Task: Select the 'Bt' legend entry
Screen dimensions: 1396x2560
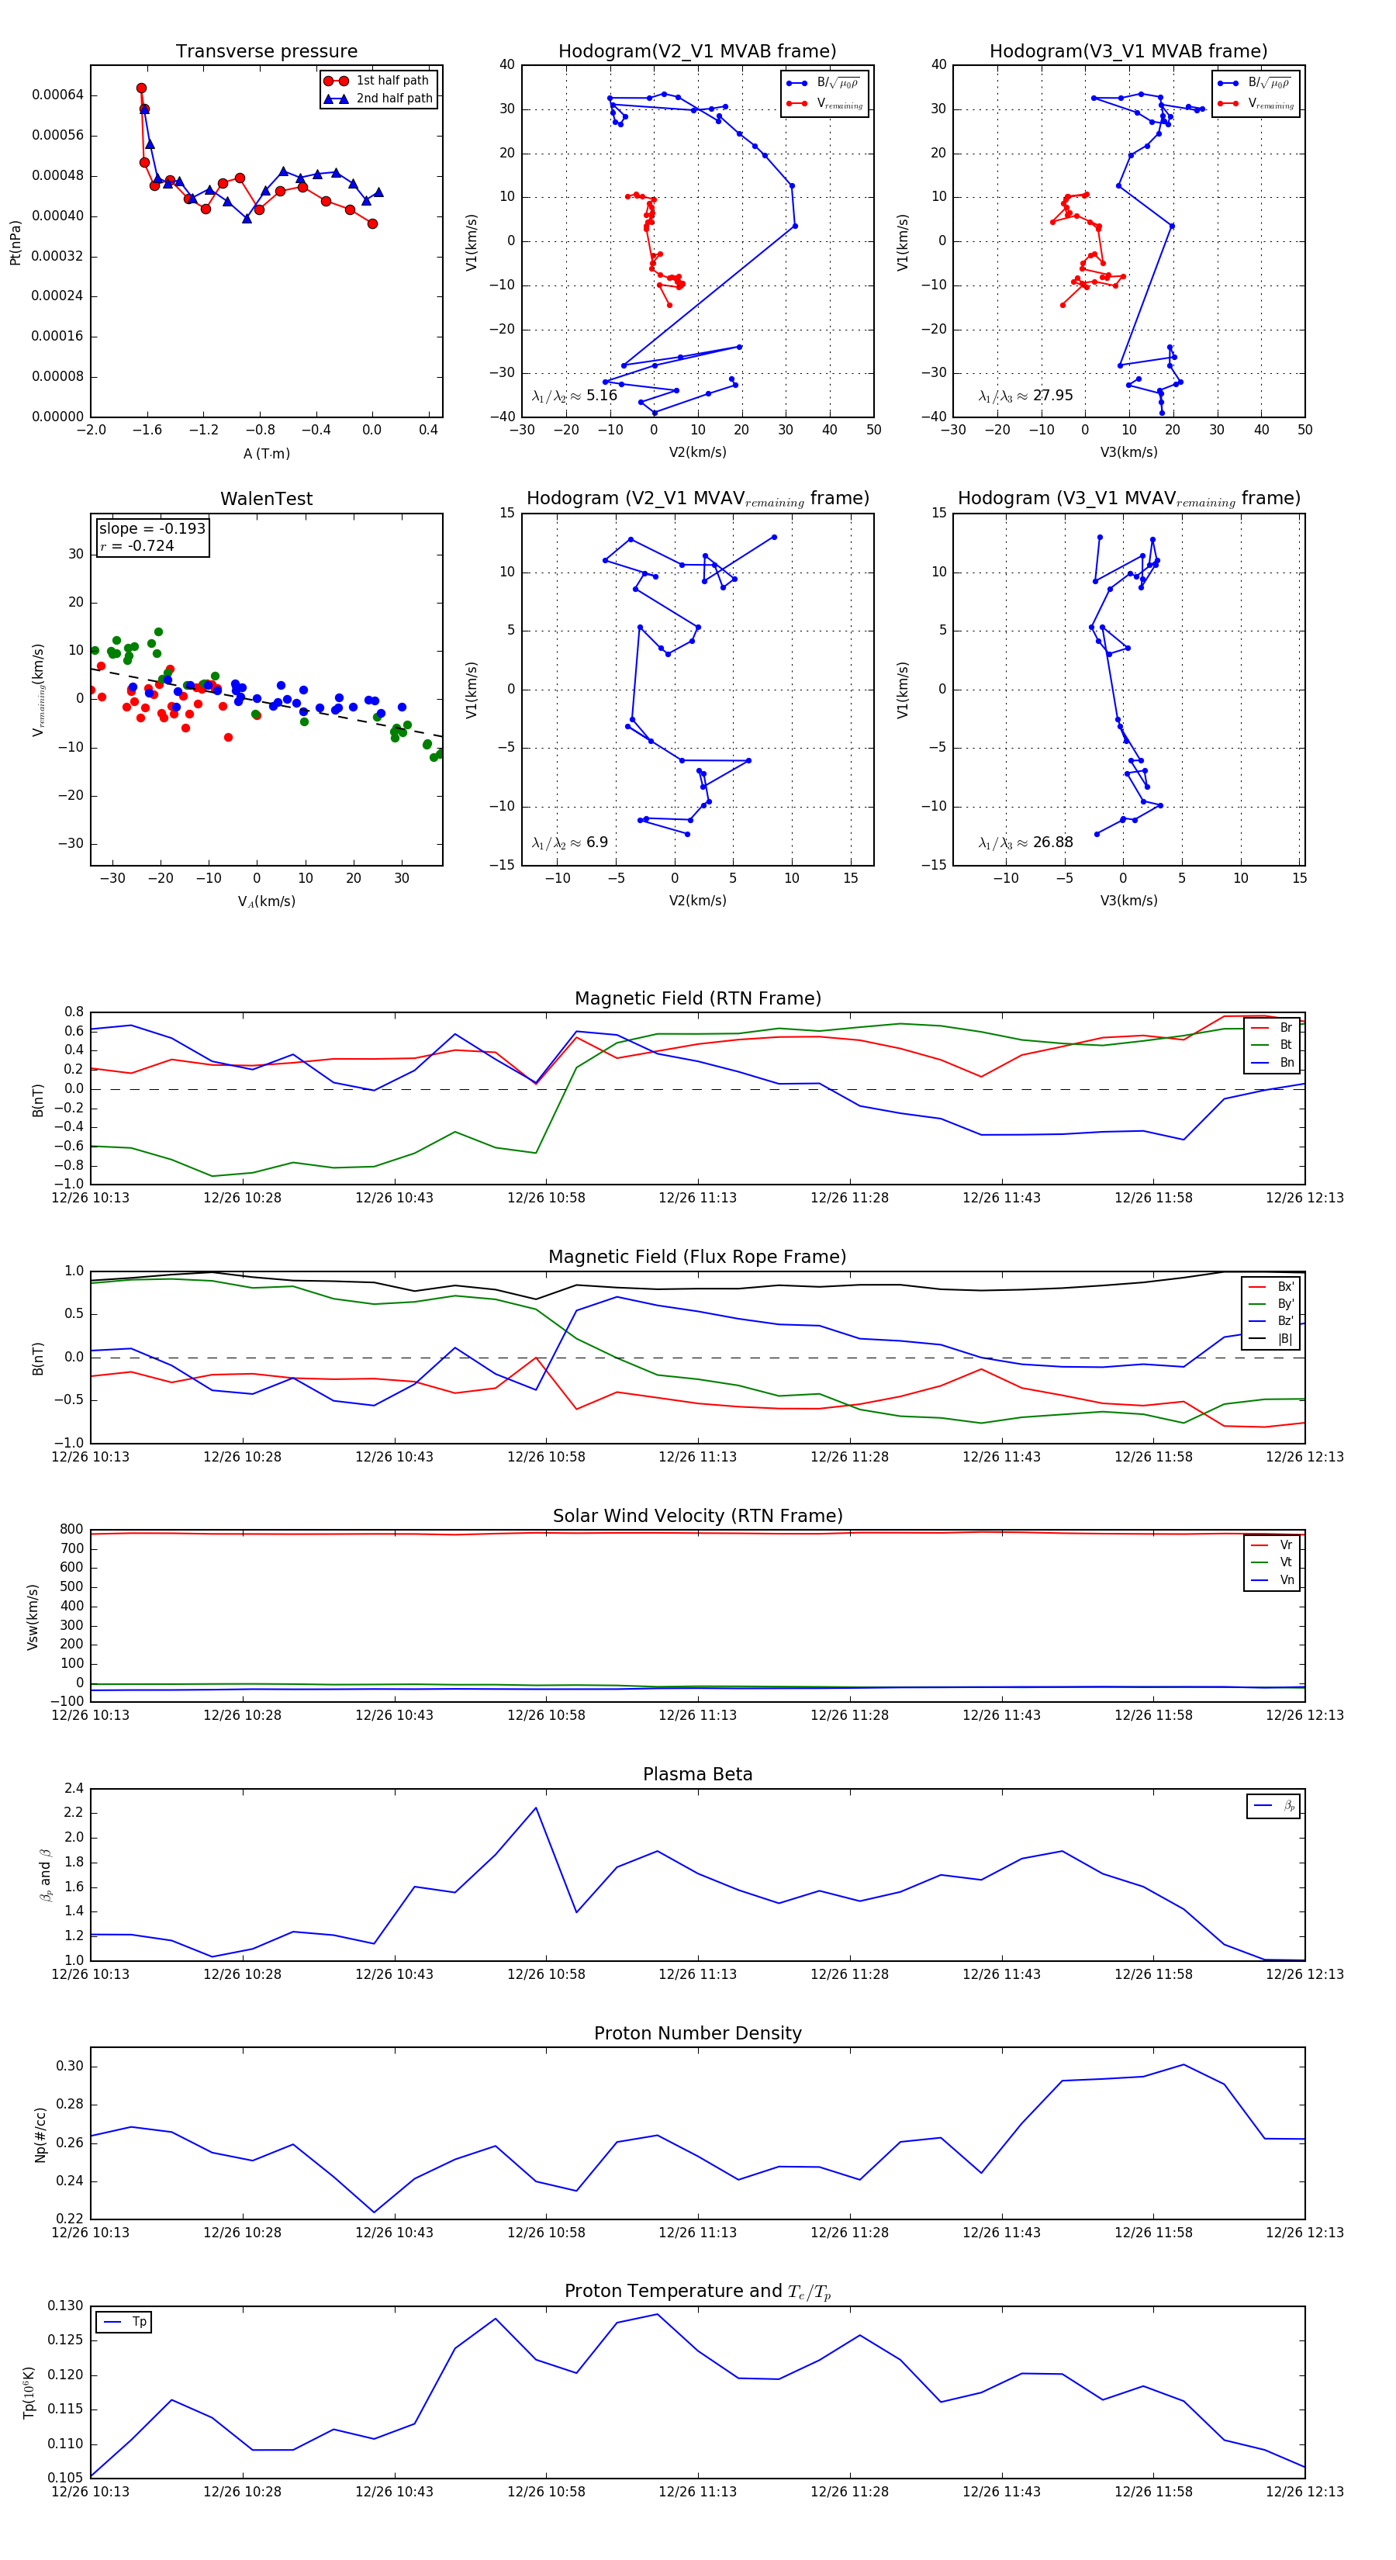Action: point(1272,1044)
